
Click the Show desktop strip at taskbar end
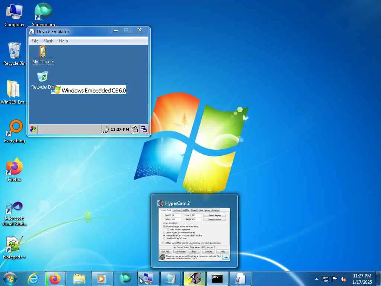click(378, 279)
